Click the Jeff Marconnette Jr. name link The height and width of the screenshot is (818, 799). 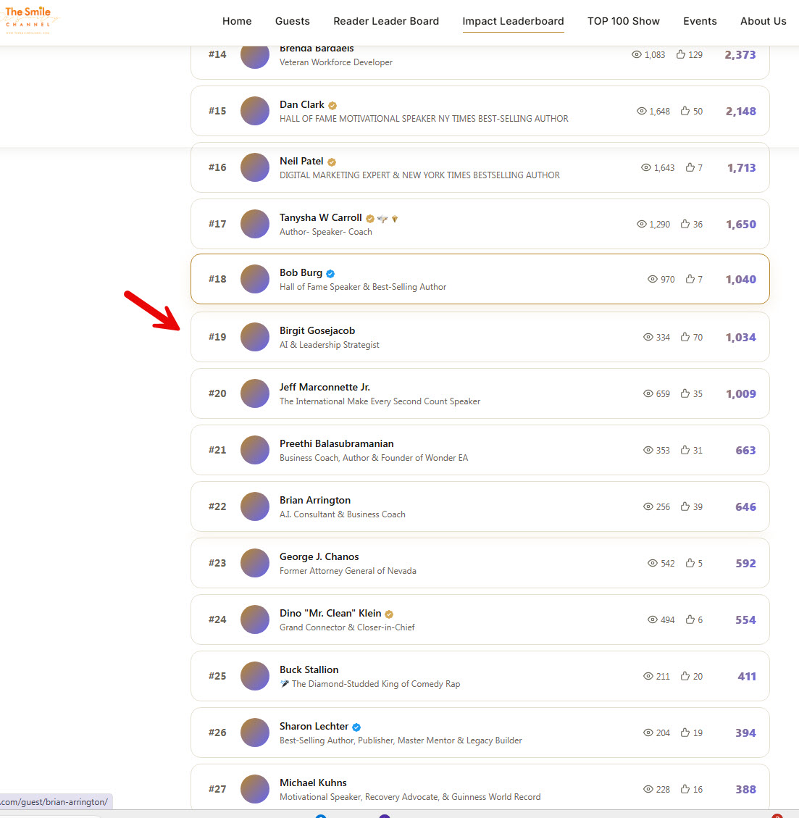tap(324, 387)
